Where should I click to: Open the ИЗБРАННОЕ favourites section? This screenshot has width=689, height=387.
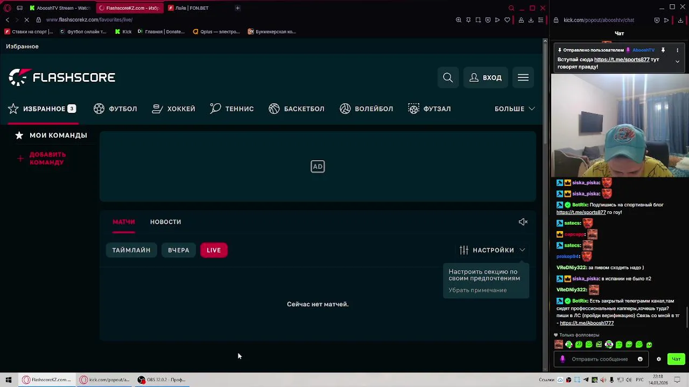(42, 109)
